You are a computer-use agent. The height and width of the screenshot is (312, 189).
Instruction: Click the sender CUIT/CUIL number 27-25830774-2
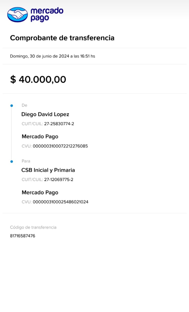point(59,124)
